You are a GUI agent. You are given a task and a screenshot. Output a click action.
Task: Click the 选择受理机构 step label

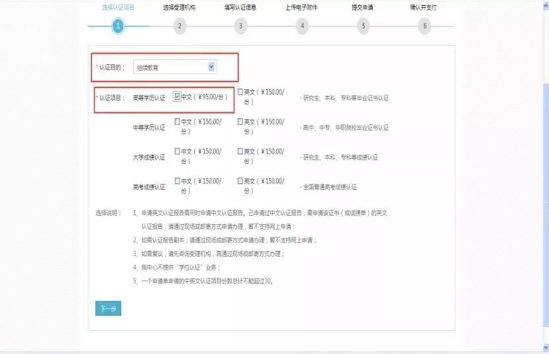(179, 7)
